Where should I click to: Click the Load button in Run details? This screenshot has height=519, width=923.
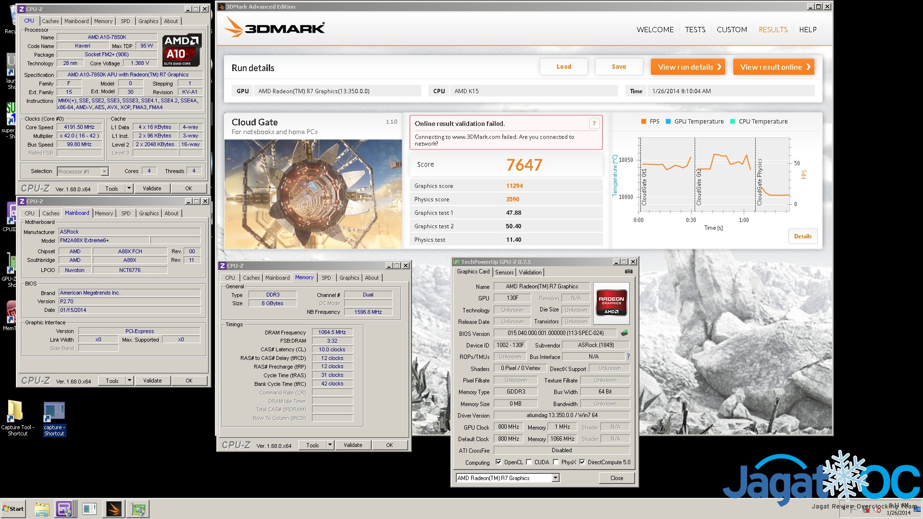(564, 67)
